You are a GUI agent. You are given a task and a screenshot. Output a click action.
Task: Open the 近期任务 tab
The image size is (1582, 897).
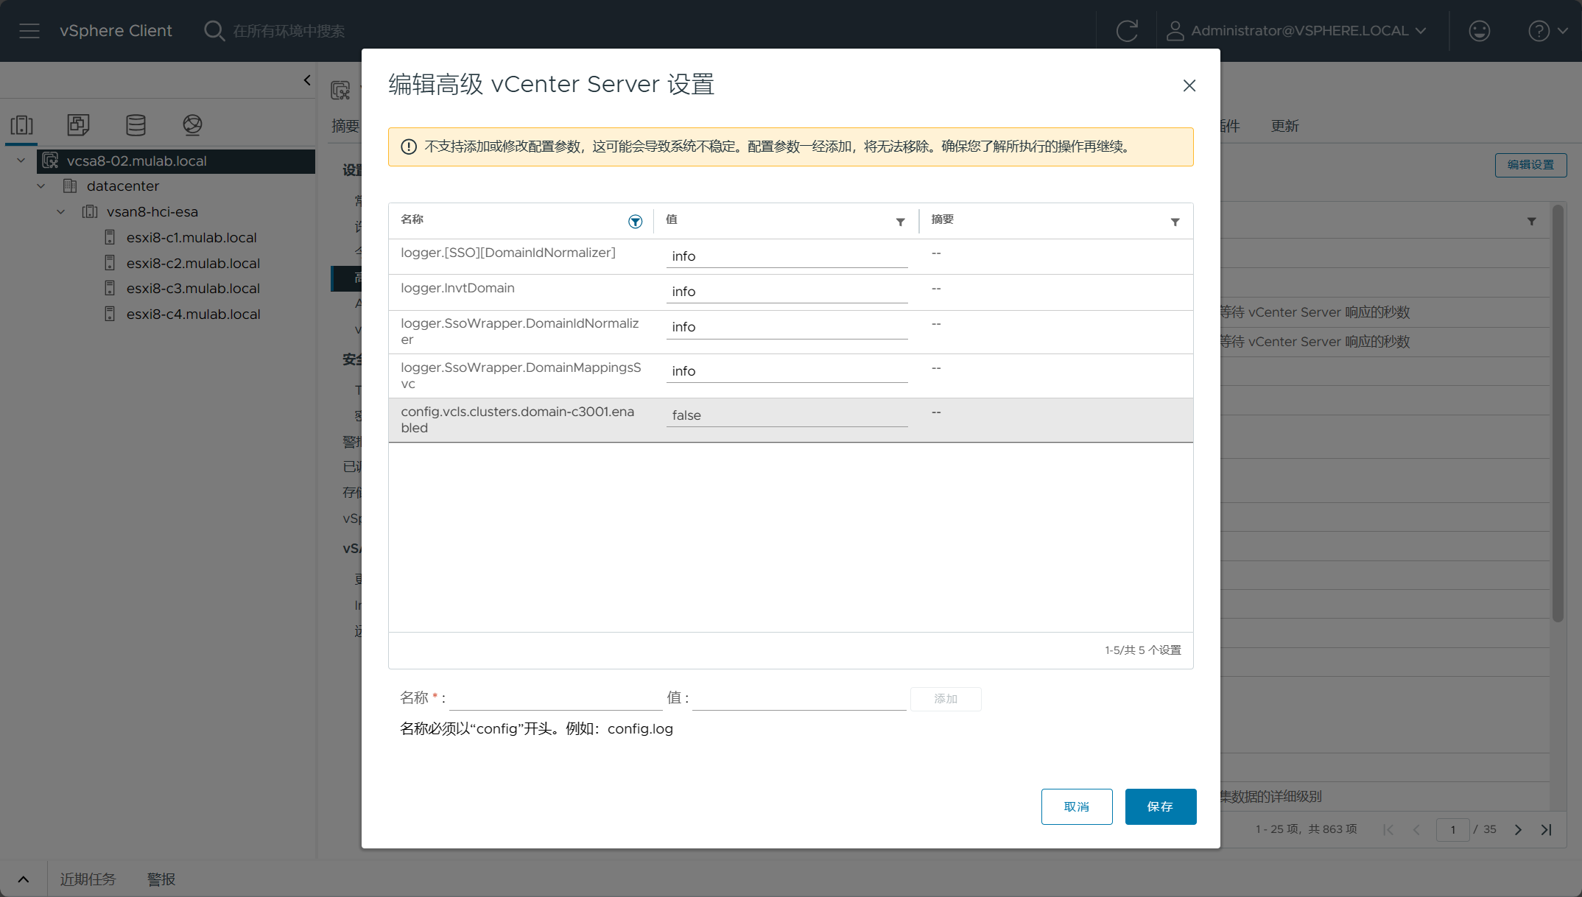(x=88, y=879)
